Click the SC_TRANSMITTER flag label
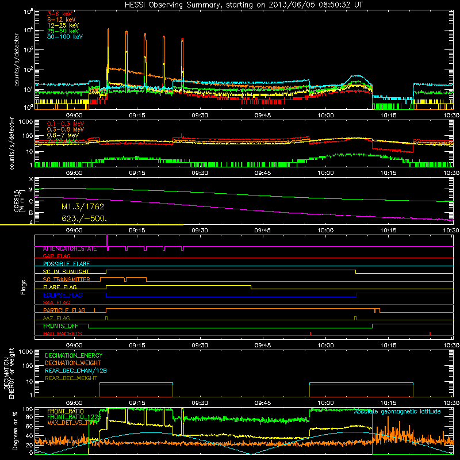This screenshot has width=460, height=460. tap(66, 279)
